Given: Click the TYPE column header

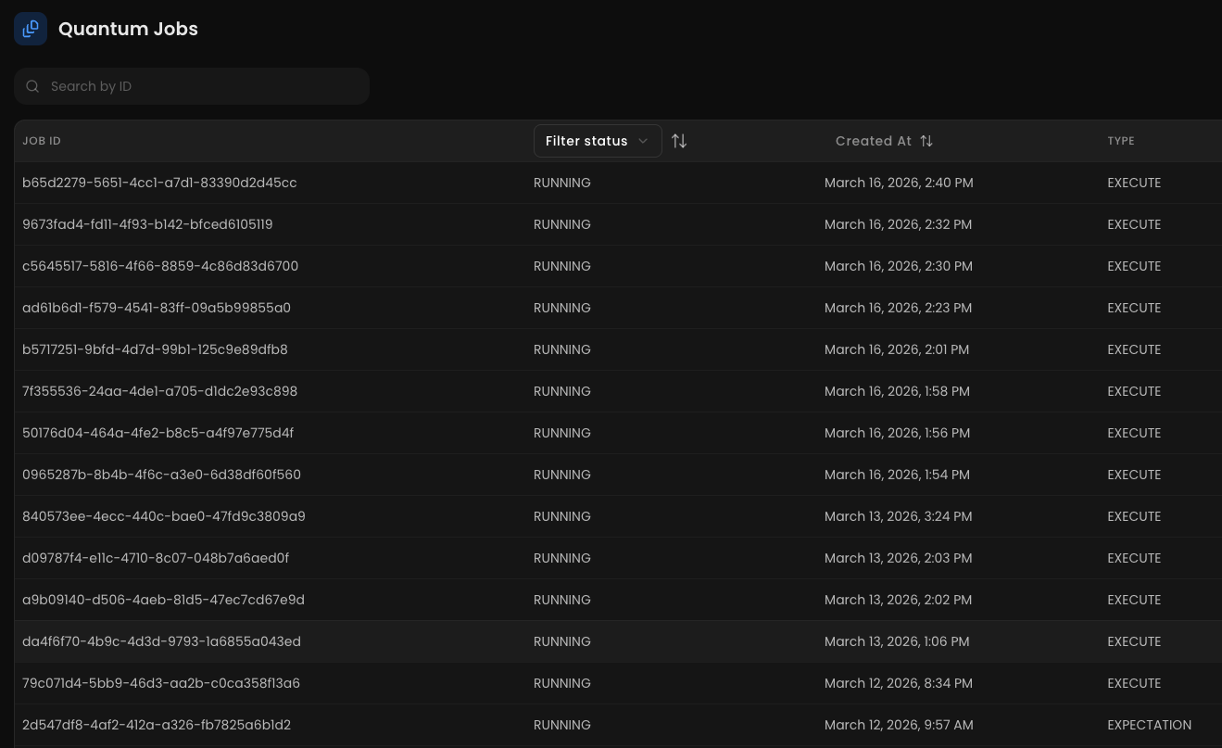Looking at the screenshot, I should tap(1121, 141).
